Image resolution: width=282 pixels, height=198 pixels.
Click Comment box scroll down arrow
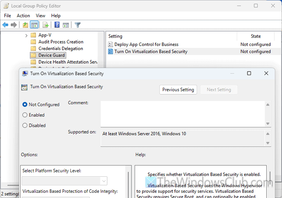pos(268,124)
